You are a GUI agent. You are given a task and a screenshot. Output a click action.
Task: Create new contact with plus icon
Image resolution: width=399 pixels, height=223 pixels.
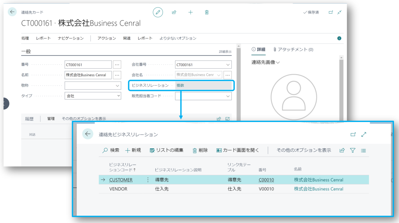click(x=190, y=12)
